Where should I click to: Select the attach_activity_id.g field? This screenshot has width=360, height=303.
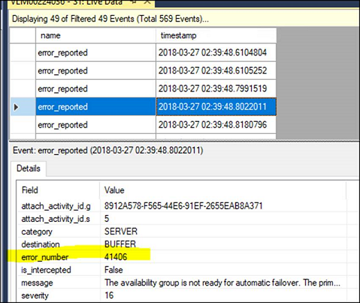click(56, 206)
